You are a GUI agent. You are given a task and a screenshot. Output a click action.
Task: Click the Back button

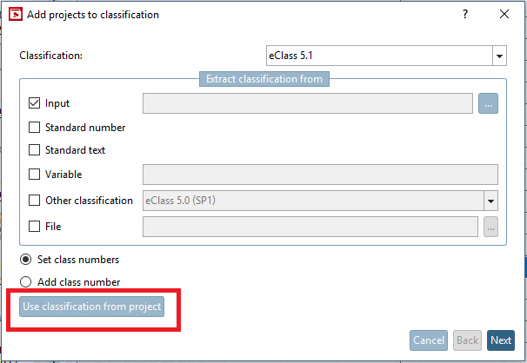(467, 340)
